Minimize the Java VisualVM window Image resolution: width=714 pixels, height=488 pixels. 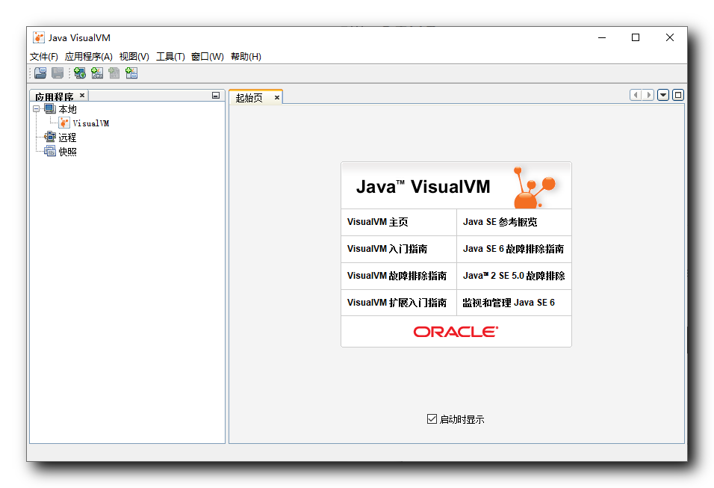point(602,38)
